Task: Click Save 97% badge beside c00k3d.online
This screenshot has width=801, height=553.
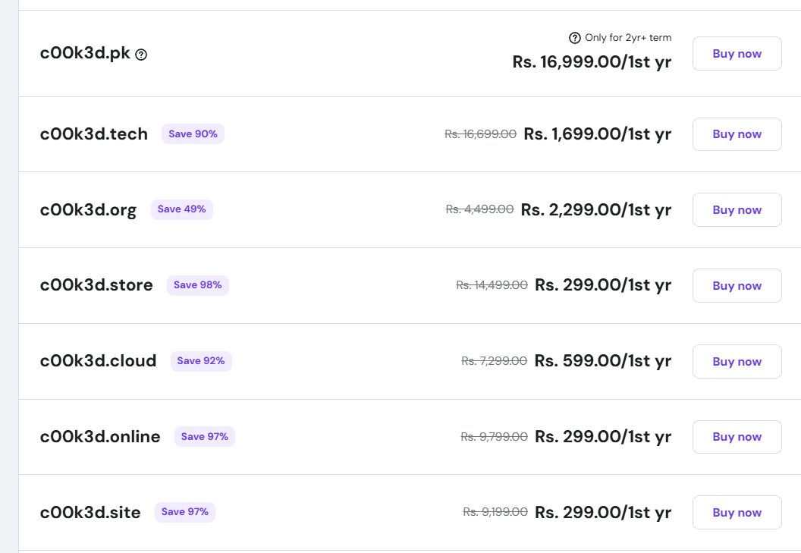Action: click(204, 437)
